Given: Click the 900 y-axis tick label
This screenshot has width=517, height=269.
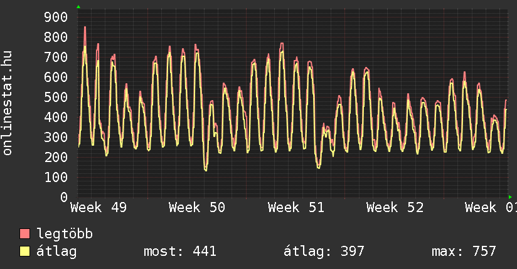Looking at the screenshot, I should coord(55,17).
